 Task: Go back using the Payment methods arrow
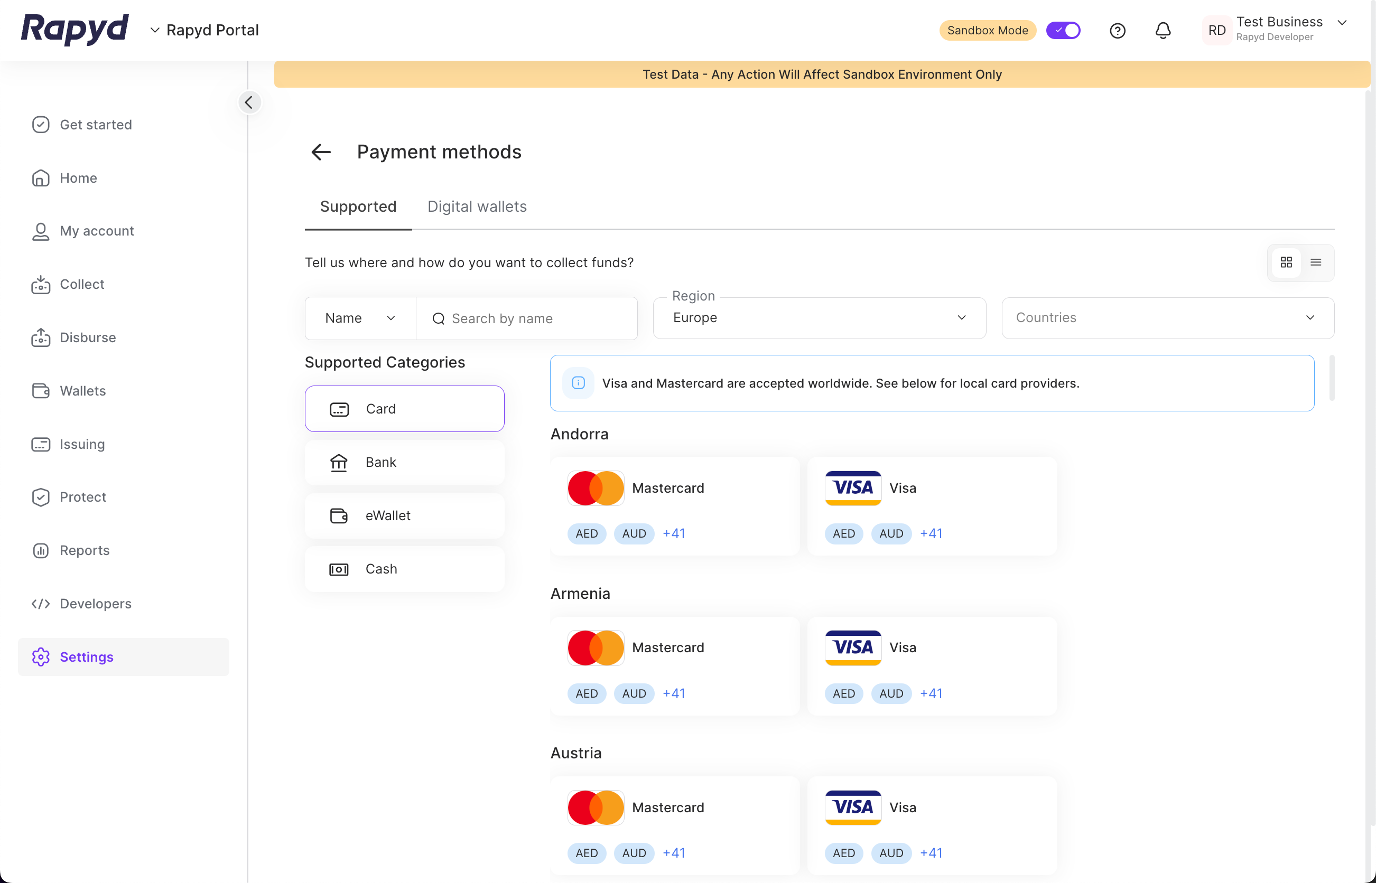point(321,152)
